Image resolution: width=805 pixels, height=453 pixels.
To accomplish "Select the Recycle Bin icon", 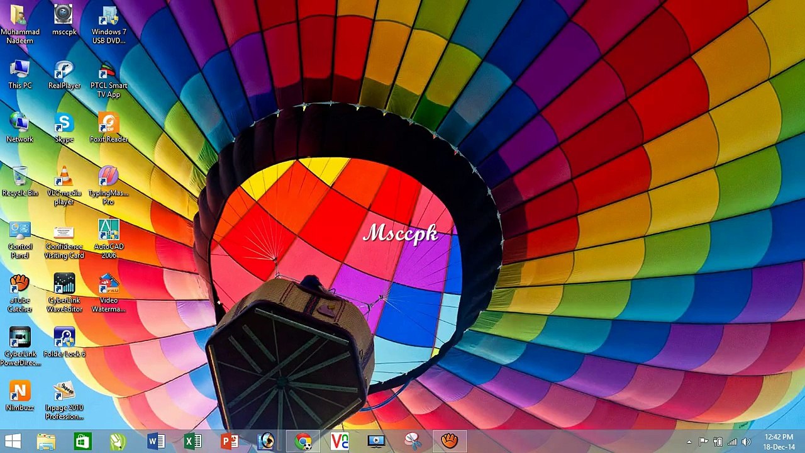I will click(20, 181).
